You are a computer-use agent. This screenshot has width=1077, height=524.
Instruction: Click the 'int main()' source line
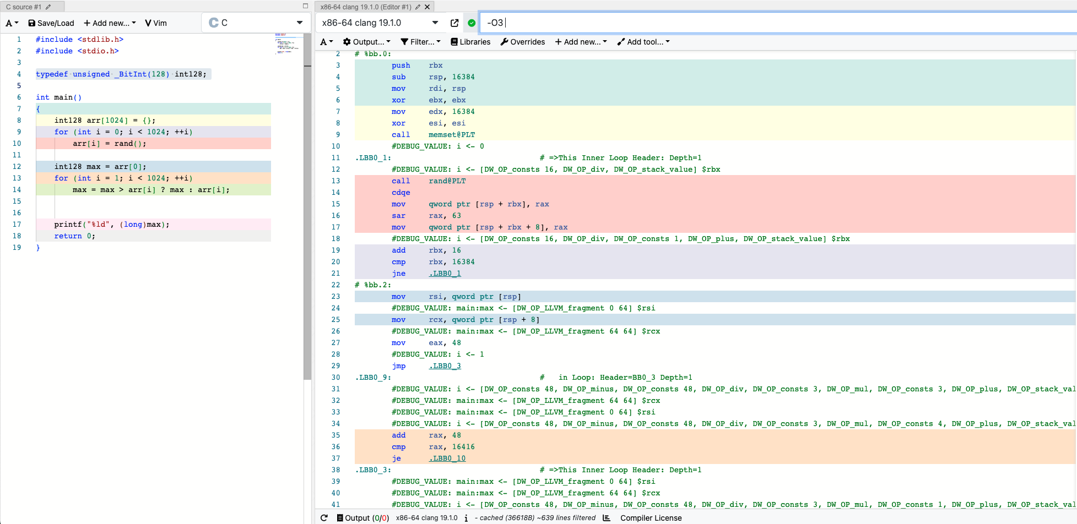[x=59, y=97]
